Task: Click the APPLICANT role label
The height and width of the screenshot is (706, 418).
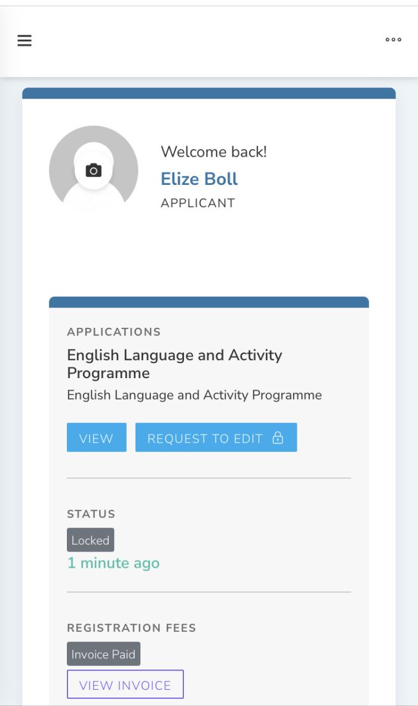Action: coord(197,203)
